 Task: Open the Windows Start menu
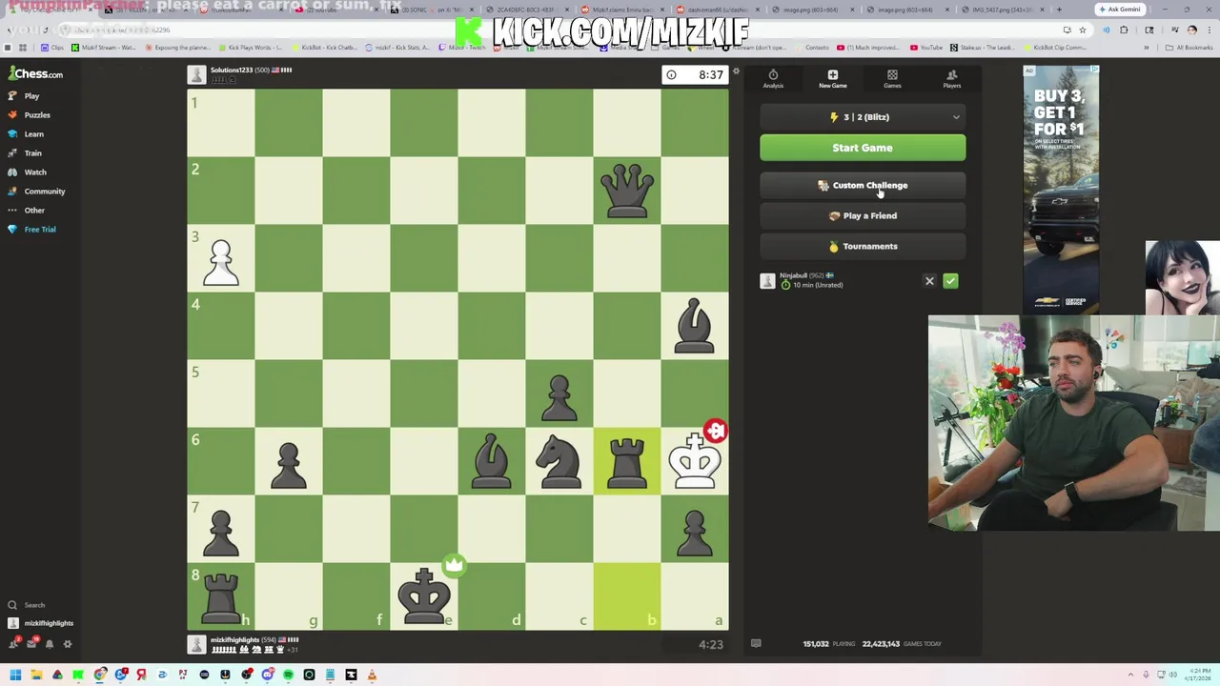(x=15, y=675)
